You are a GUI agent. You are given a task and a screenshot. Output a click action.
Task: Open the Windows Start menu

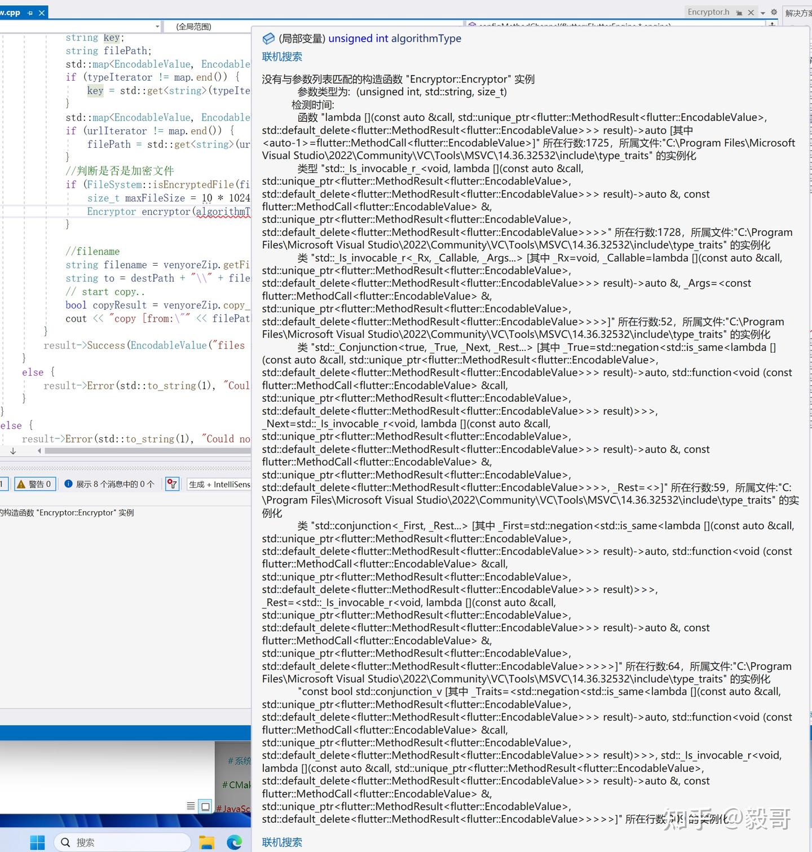pyautogui.click(x=37, y=842)
